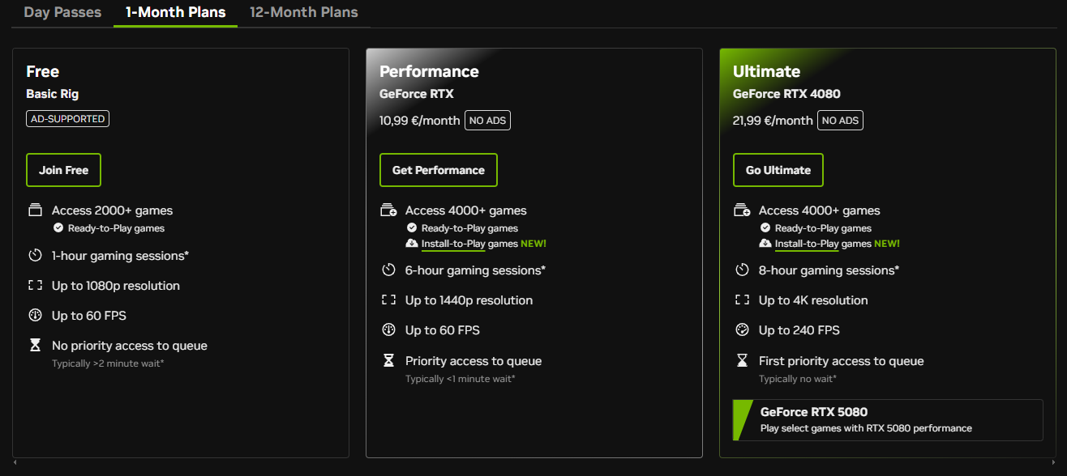Click the clock icon by 1-hour gaming sessions
Screen dimensions: 1067x476
click(35, 256)
